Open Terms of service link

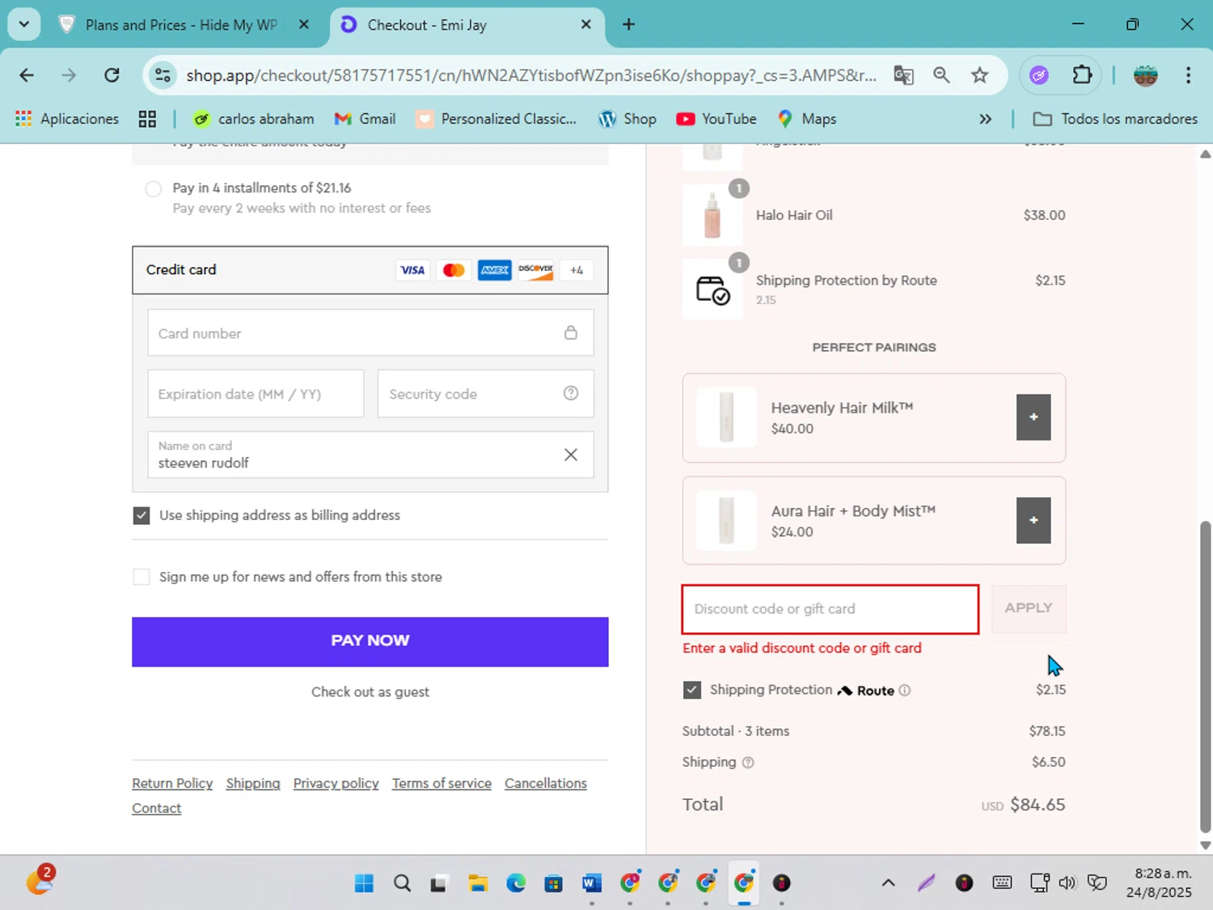tap(442, 783)
